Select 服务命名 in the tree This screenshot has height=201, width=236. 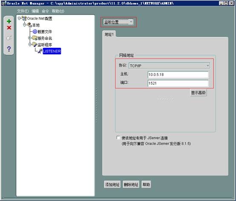[45, 38]
